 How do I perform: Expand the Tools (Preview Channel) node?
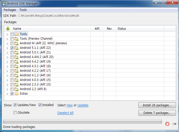(7, 39)
